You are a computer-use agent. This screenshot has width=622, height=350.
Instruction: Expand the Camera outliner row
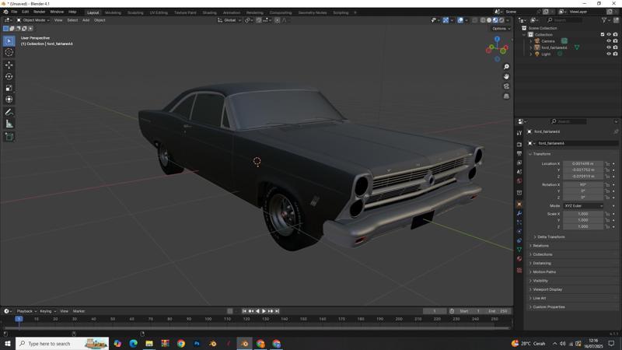point(531,41)
